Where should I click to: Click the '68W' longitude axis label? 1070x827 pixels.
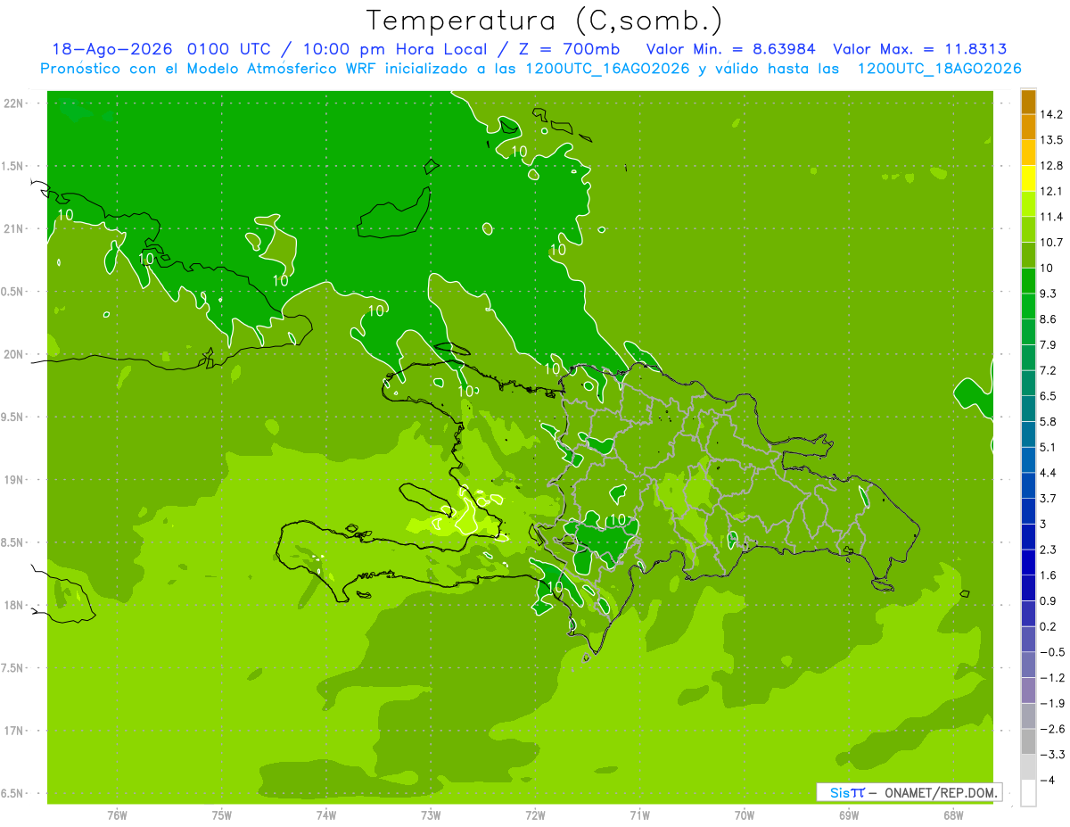pyautogui.click(x=953, y=815)
